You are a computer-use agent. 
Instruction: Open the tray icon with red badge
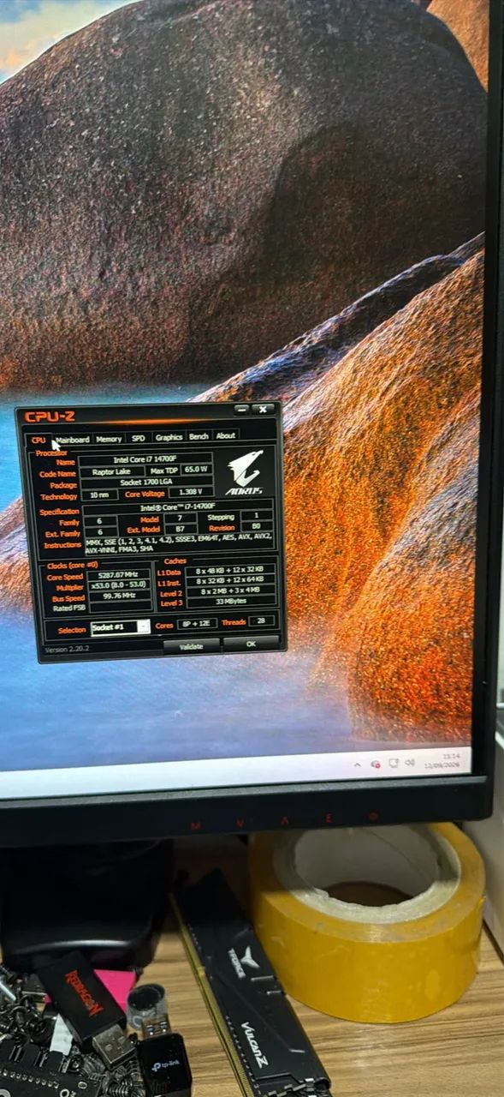[x=376, y=764]
